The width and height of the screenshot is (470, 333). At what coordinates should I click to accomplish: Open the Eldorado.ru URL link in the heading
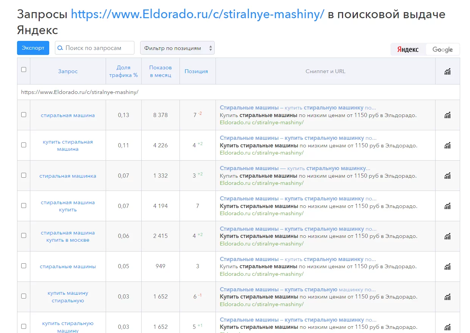click(x=197, y=14)
